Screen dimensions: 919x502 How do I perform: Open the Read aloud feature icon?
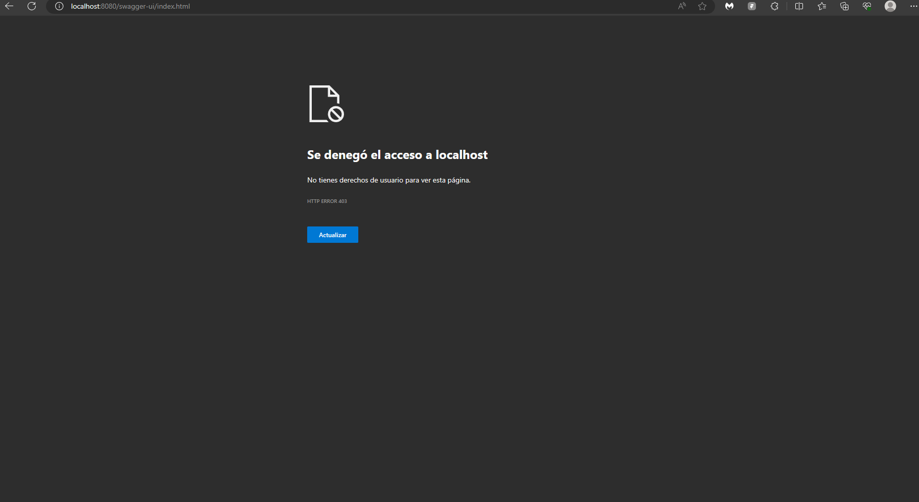tap(682, 6)
